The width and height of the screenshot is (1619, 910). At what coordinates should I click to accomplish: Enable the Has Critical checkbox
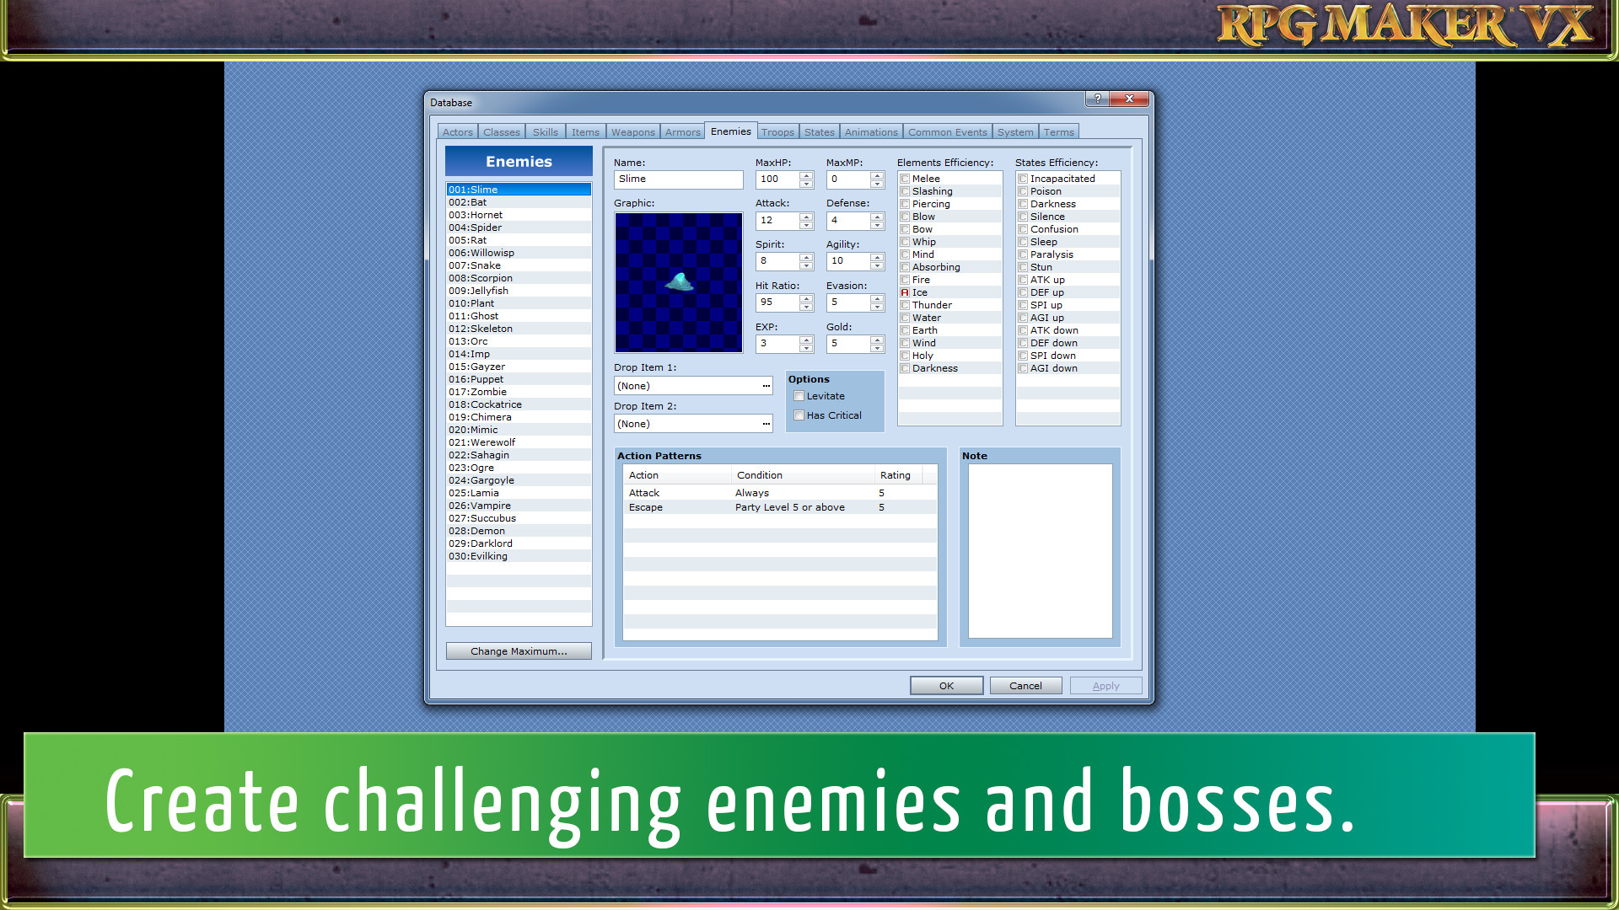point(799,415)
